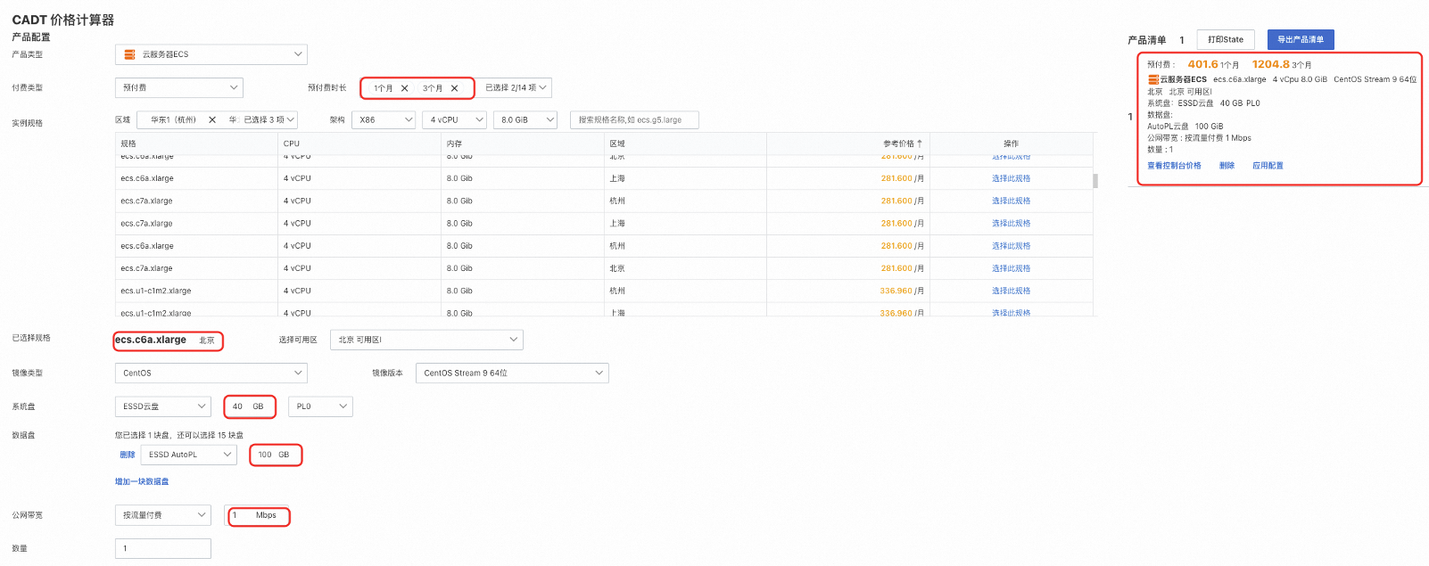Click the 打印State button
Image resolution: width=1429 pixels, height=566 pixels.
pos(1226,39)
